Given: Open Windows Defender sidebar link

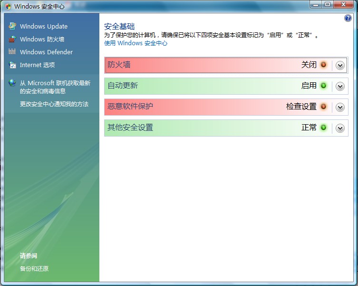Looking at the screenshot, I should (x=46, y=52).
